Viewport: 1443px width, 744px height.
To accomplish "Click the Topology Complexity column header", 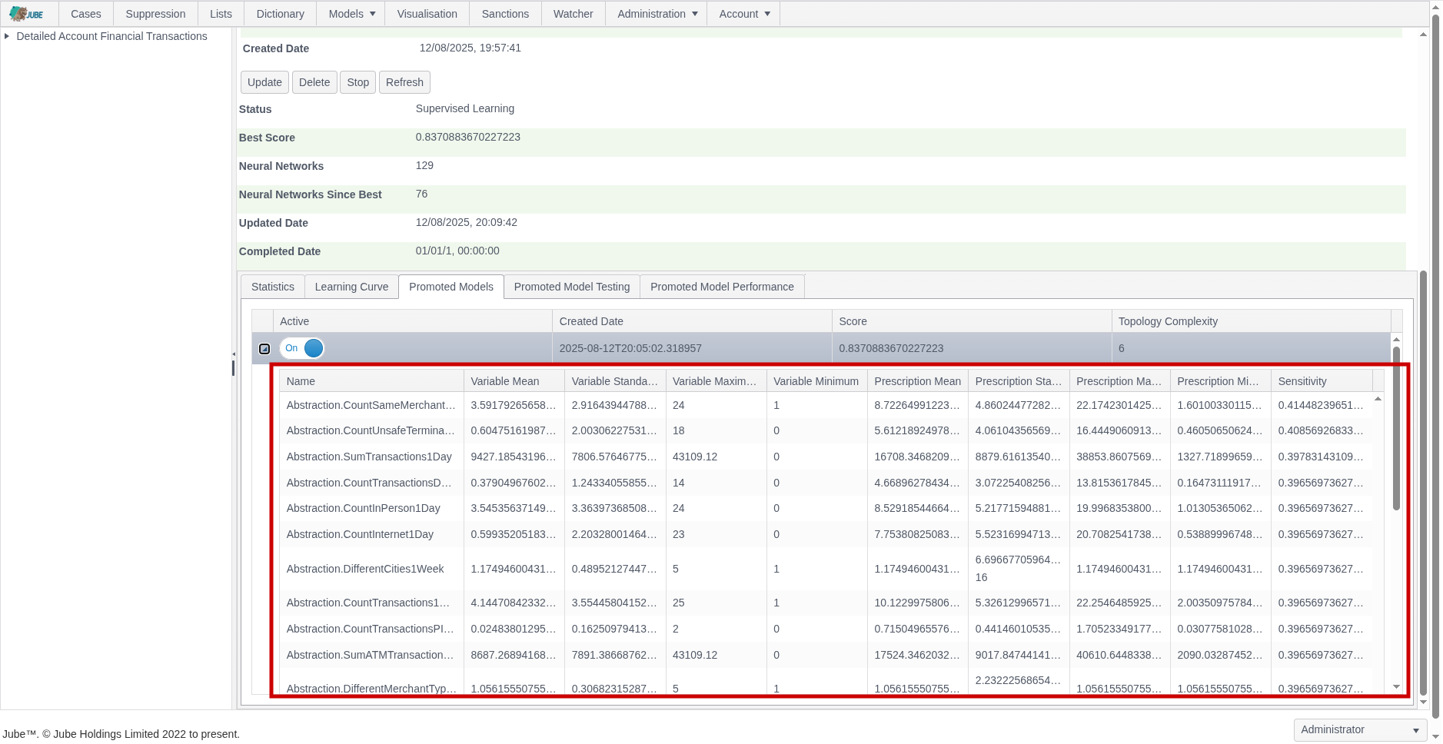I will pyautogui.click(x=1251, y=321).
